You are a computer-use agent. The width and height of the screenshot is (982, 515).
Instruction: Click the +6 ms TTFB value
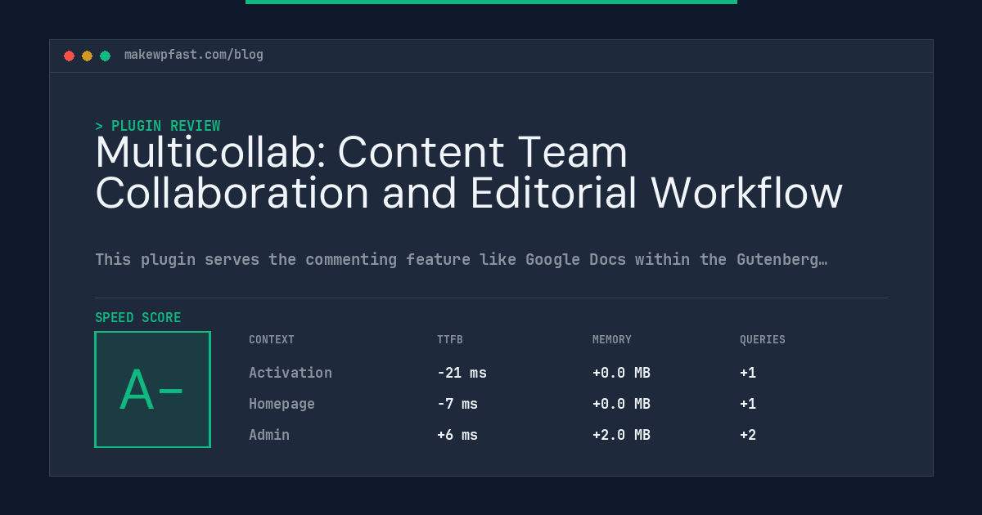coord(457,435)
